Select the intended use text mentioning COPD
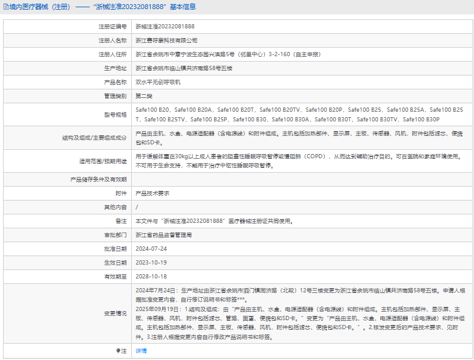This screenshot has height=360, width=474. pyautogui.click(x=299, y=161)
